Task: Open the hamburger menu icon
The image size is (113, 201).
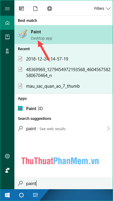Action: click(7, 9)
